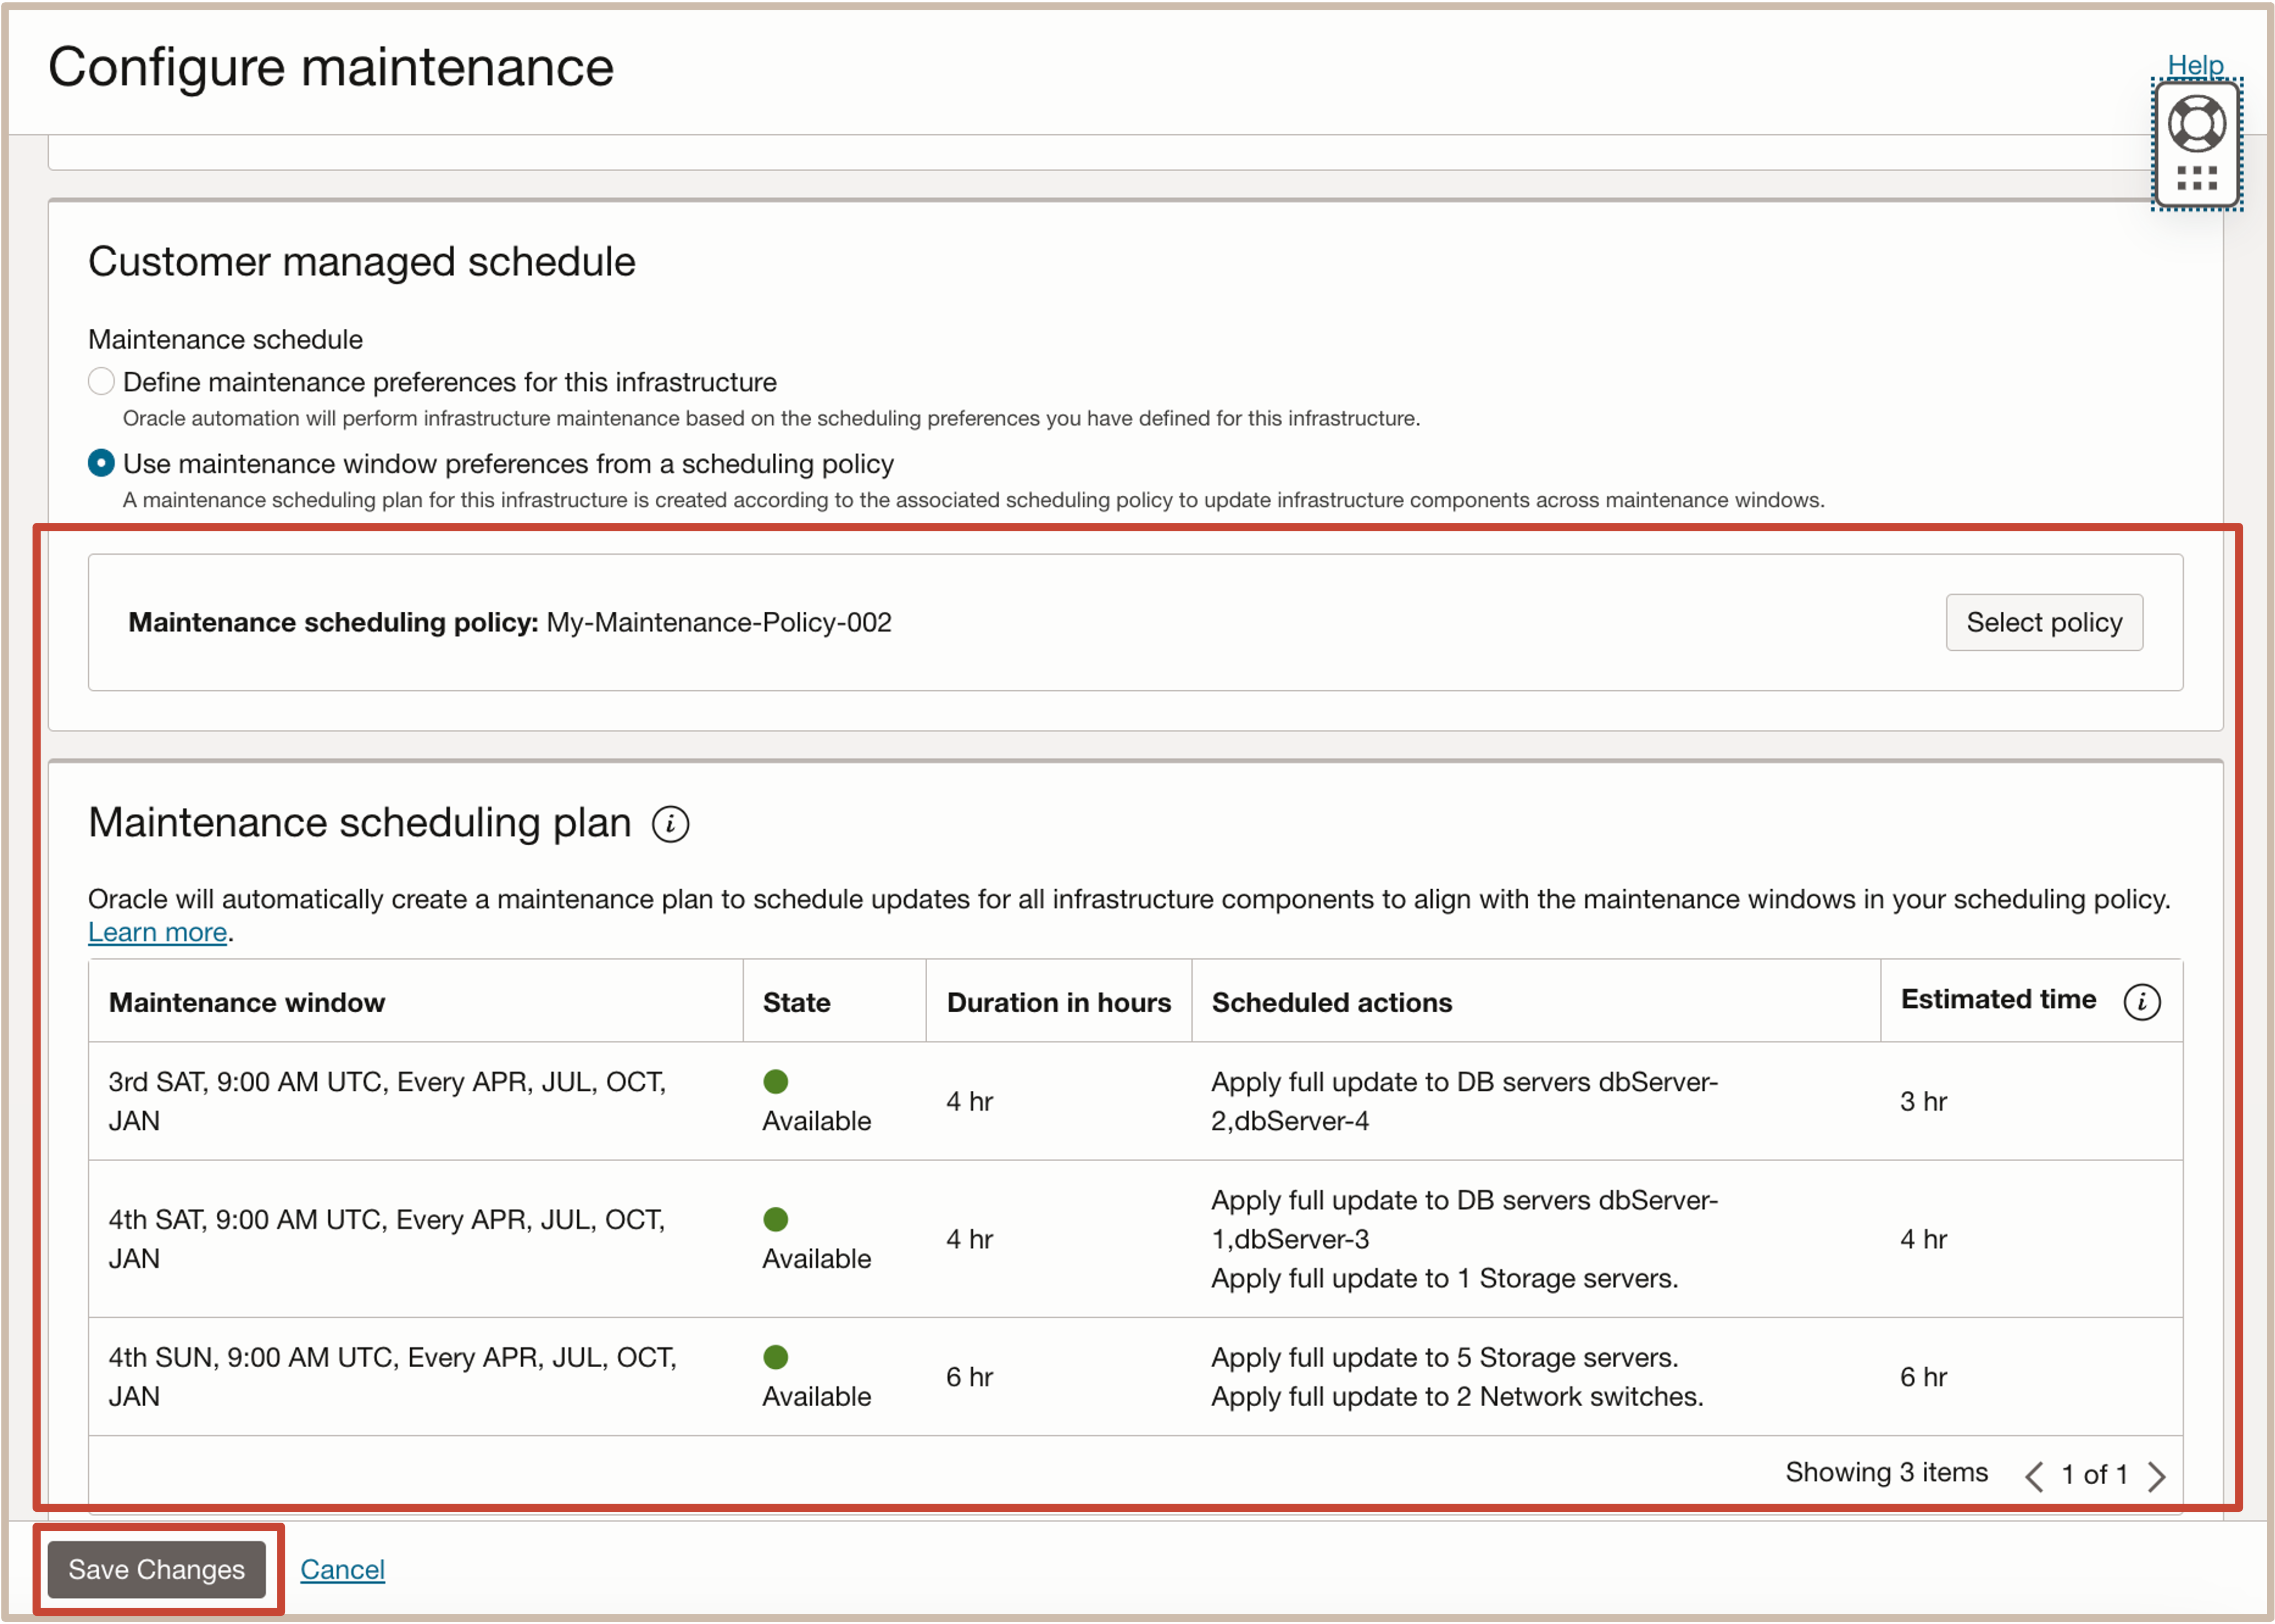The image size is (2275, 1624).
Task: Click the life-ring support icon
Action: pyautogui.click(x=2196, y=124)
